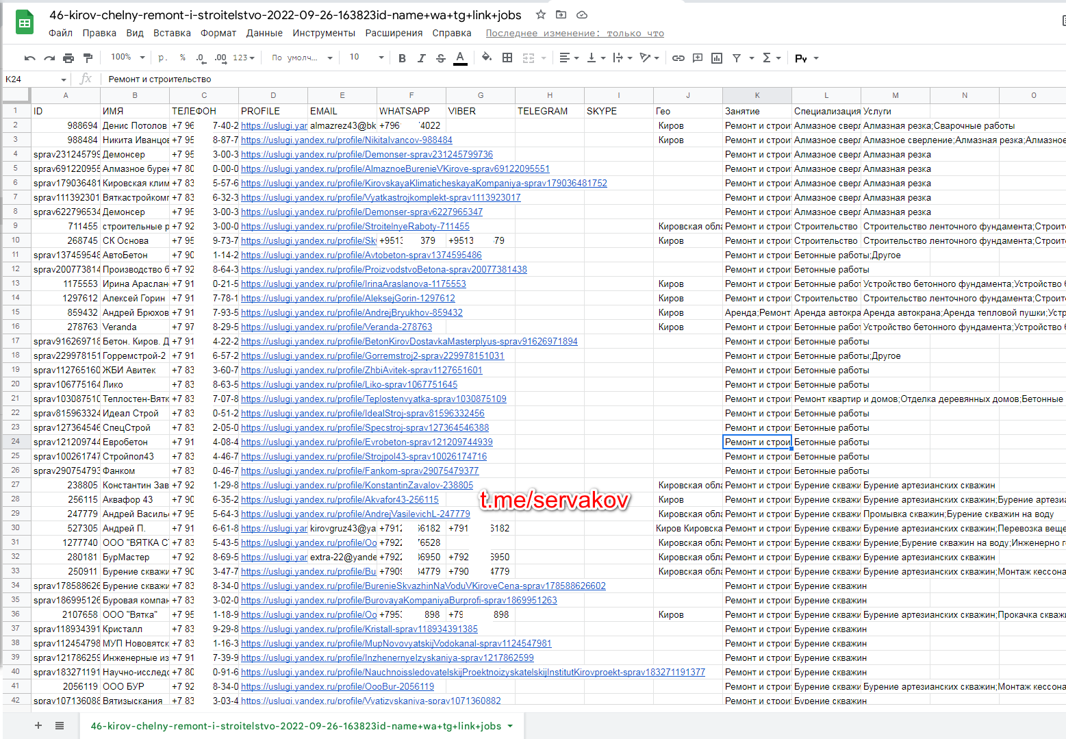This screenshot has width=1066, height=739.
Task: Select row 24 header
Action: coord(15,442)
